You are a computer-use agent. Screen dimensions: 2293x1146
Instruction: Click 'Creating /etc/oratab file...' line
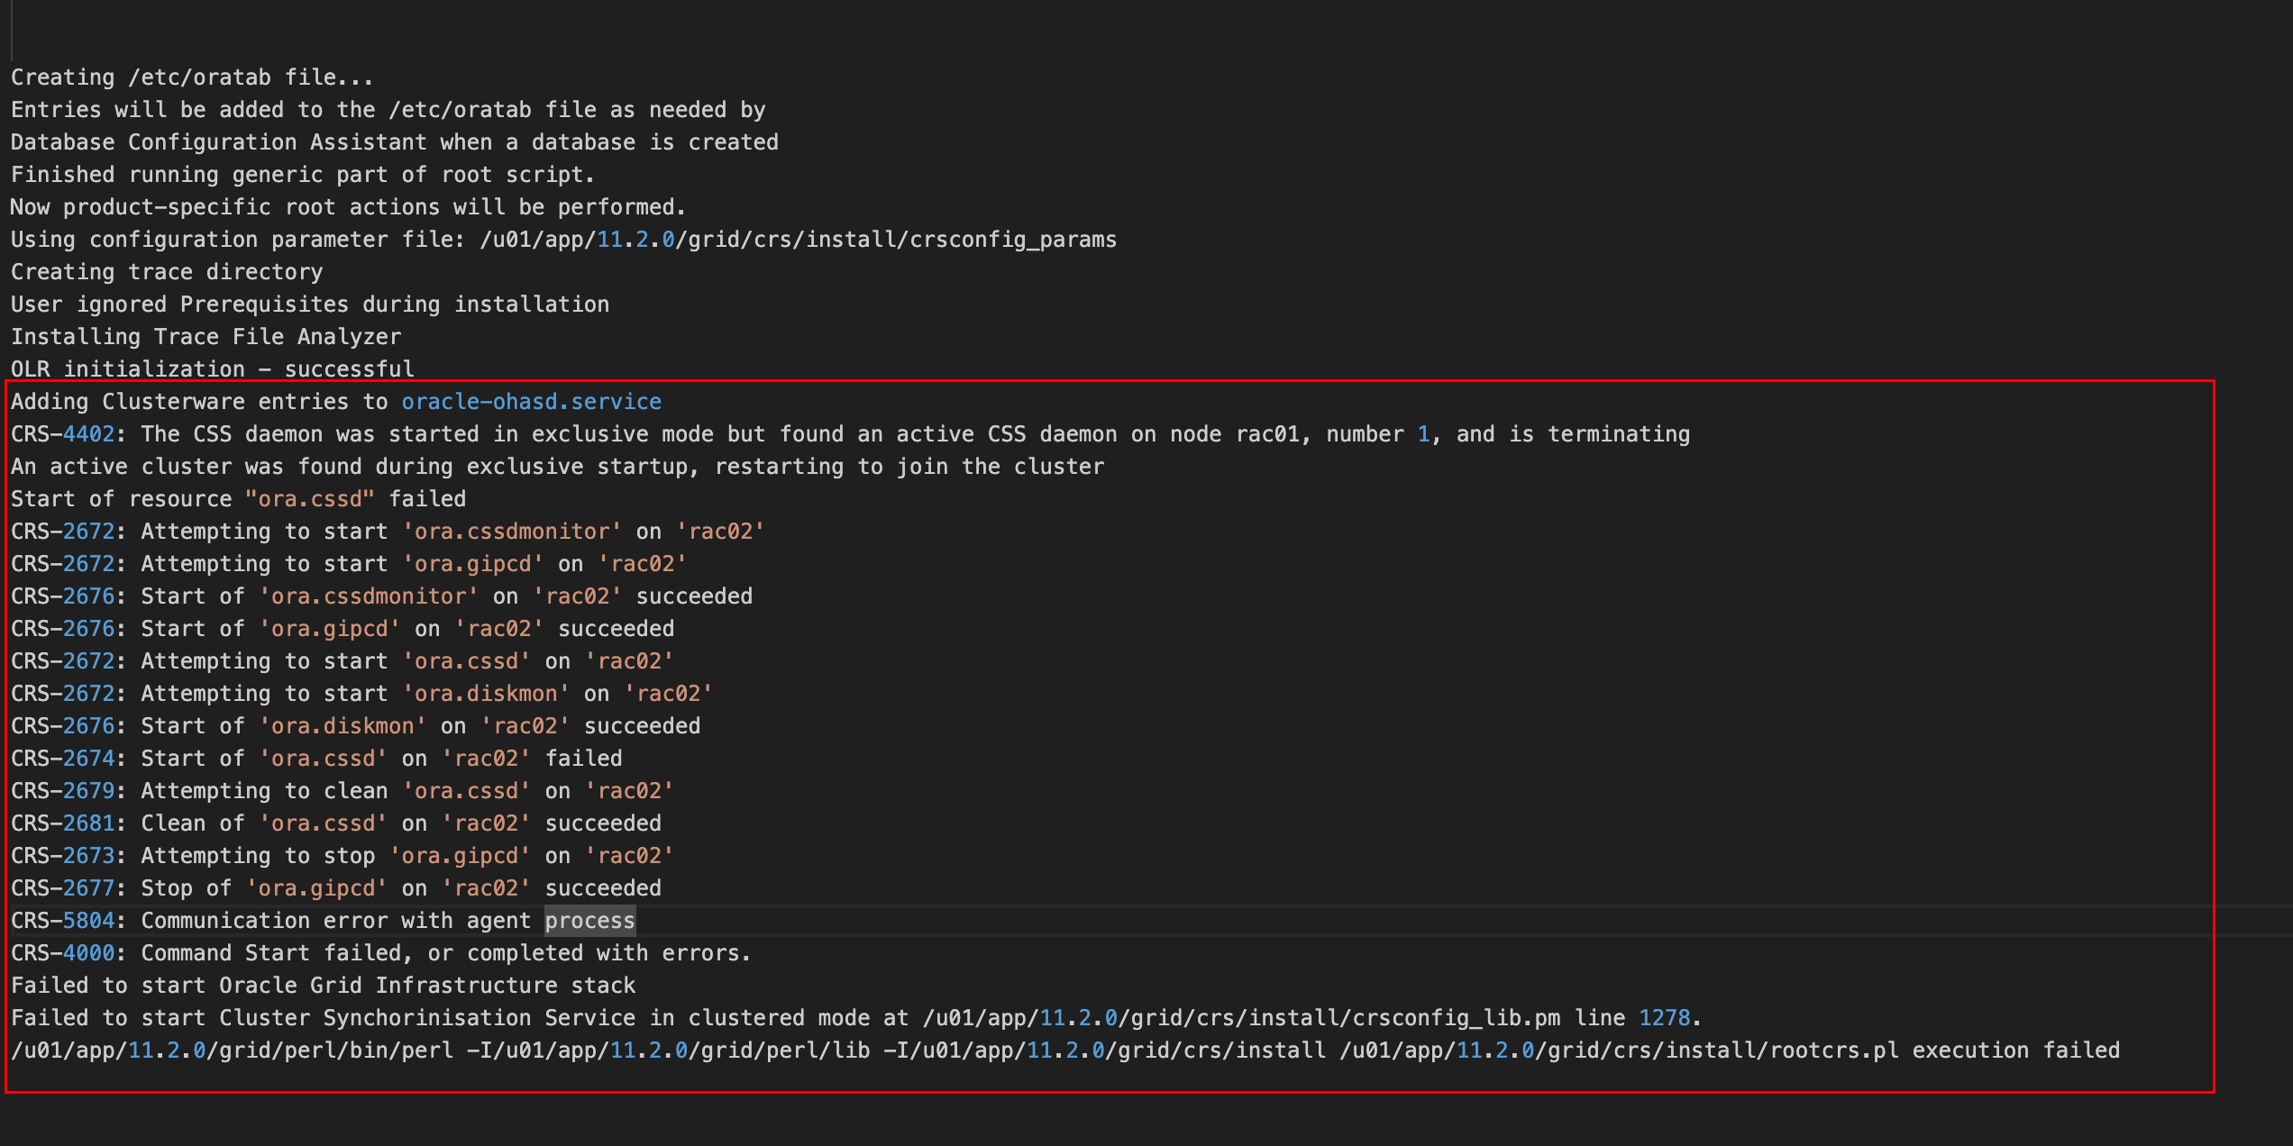tap(191, 77)
